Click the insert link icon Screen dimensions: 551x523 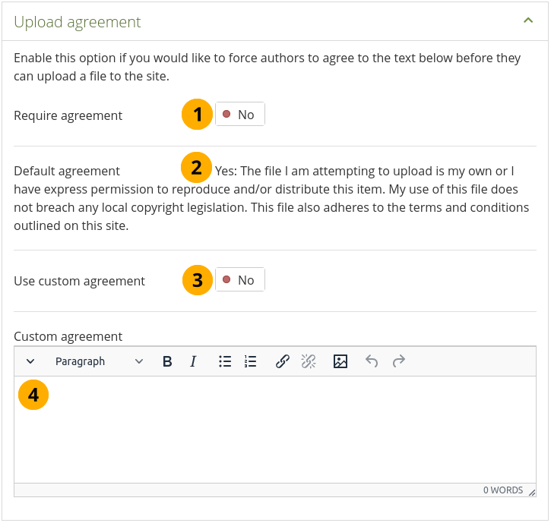click(x=282, y=362)
